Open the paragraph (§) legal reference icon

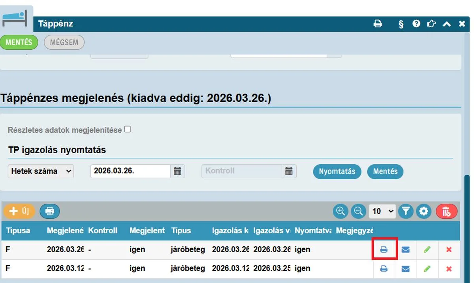pos(401,24)
